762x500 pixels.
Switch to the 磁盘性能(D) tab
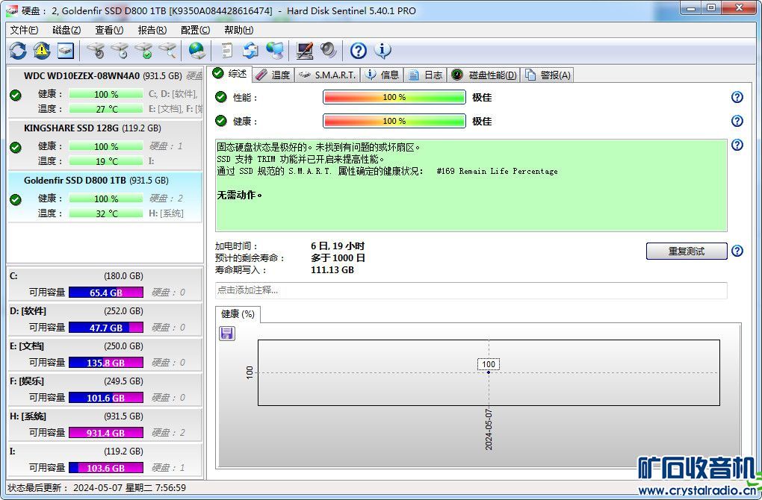pyautogui.click(x=483, y=75)
